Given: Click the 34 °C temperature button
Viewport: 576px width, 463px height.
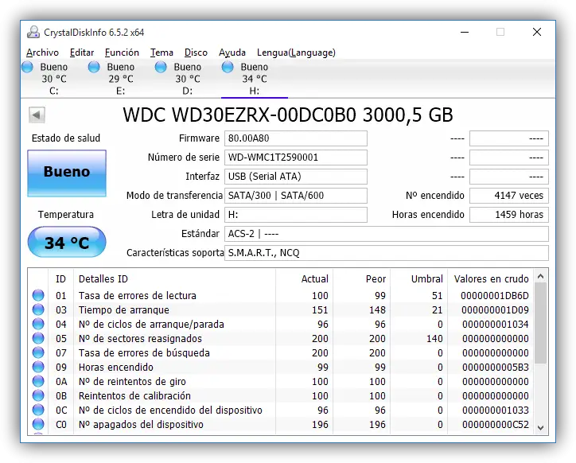Looking at the screenshot, I should [x=67, y=242].
